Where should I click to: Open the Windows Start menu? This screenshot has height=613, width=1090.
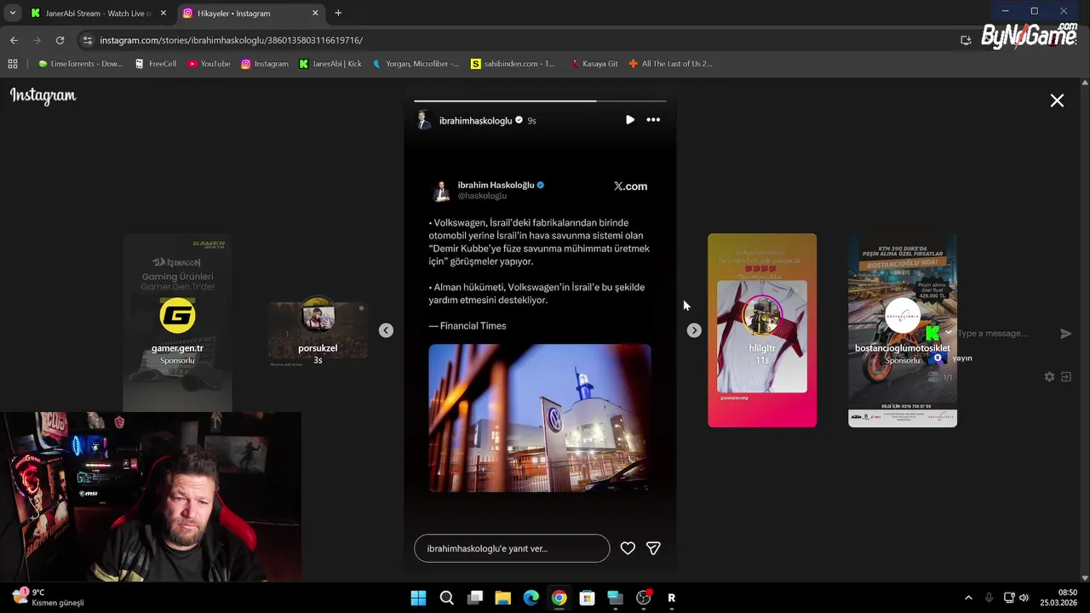[418, 598]
